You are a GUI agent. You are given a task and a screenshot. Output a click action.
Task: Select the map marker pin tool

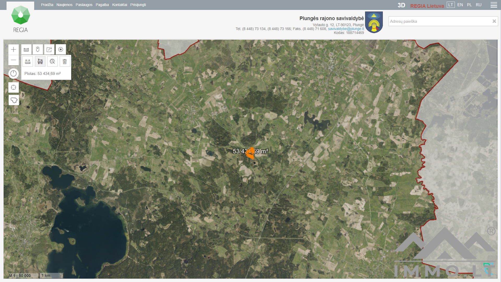pyautogui.click(x=38, y=50)
